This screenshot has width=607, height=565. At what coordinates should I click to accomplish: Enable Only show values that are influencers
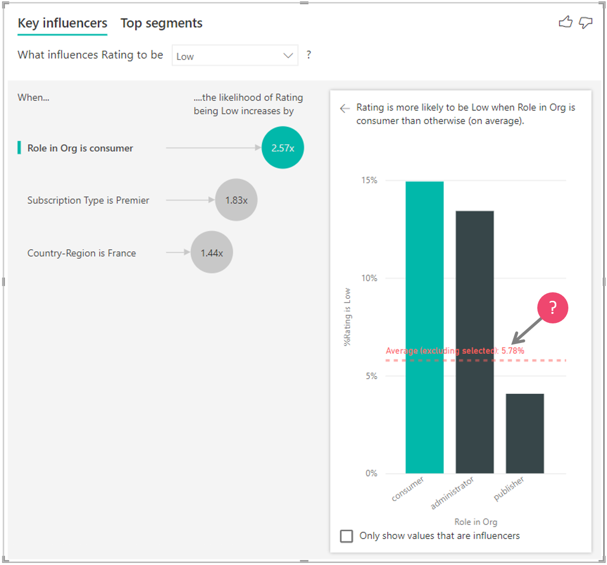click(347, 536)
